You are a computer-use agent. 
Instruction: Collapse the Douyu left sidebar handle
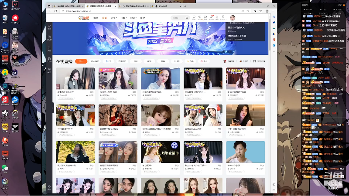[53, 108]
